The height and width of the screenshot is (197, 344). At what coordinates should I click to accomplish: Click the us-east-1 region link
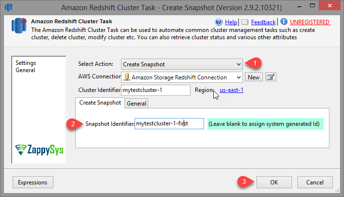231,90
